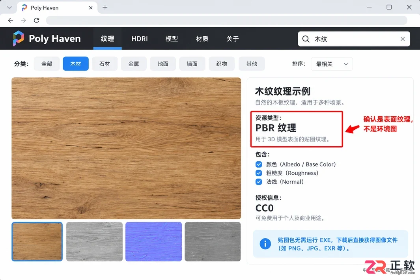This screenshot has width=420, height=280.
Task: Uncheck the Normal map checkbox
Action: (x=259, y=182)
